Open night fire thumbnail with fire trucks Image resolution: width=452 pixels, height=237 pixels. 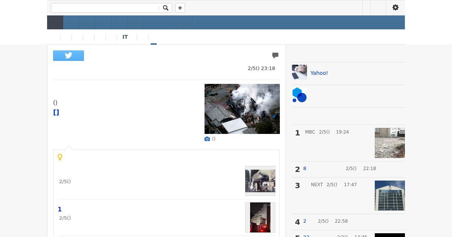pyautogui.click(x=260, y=217)
